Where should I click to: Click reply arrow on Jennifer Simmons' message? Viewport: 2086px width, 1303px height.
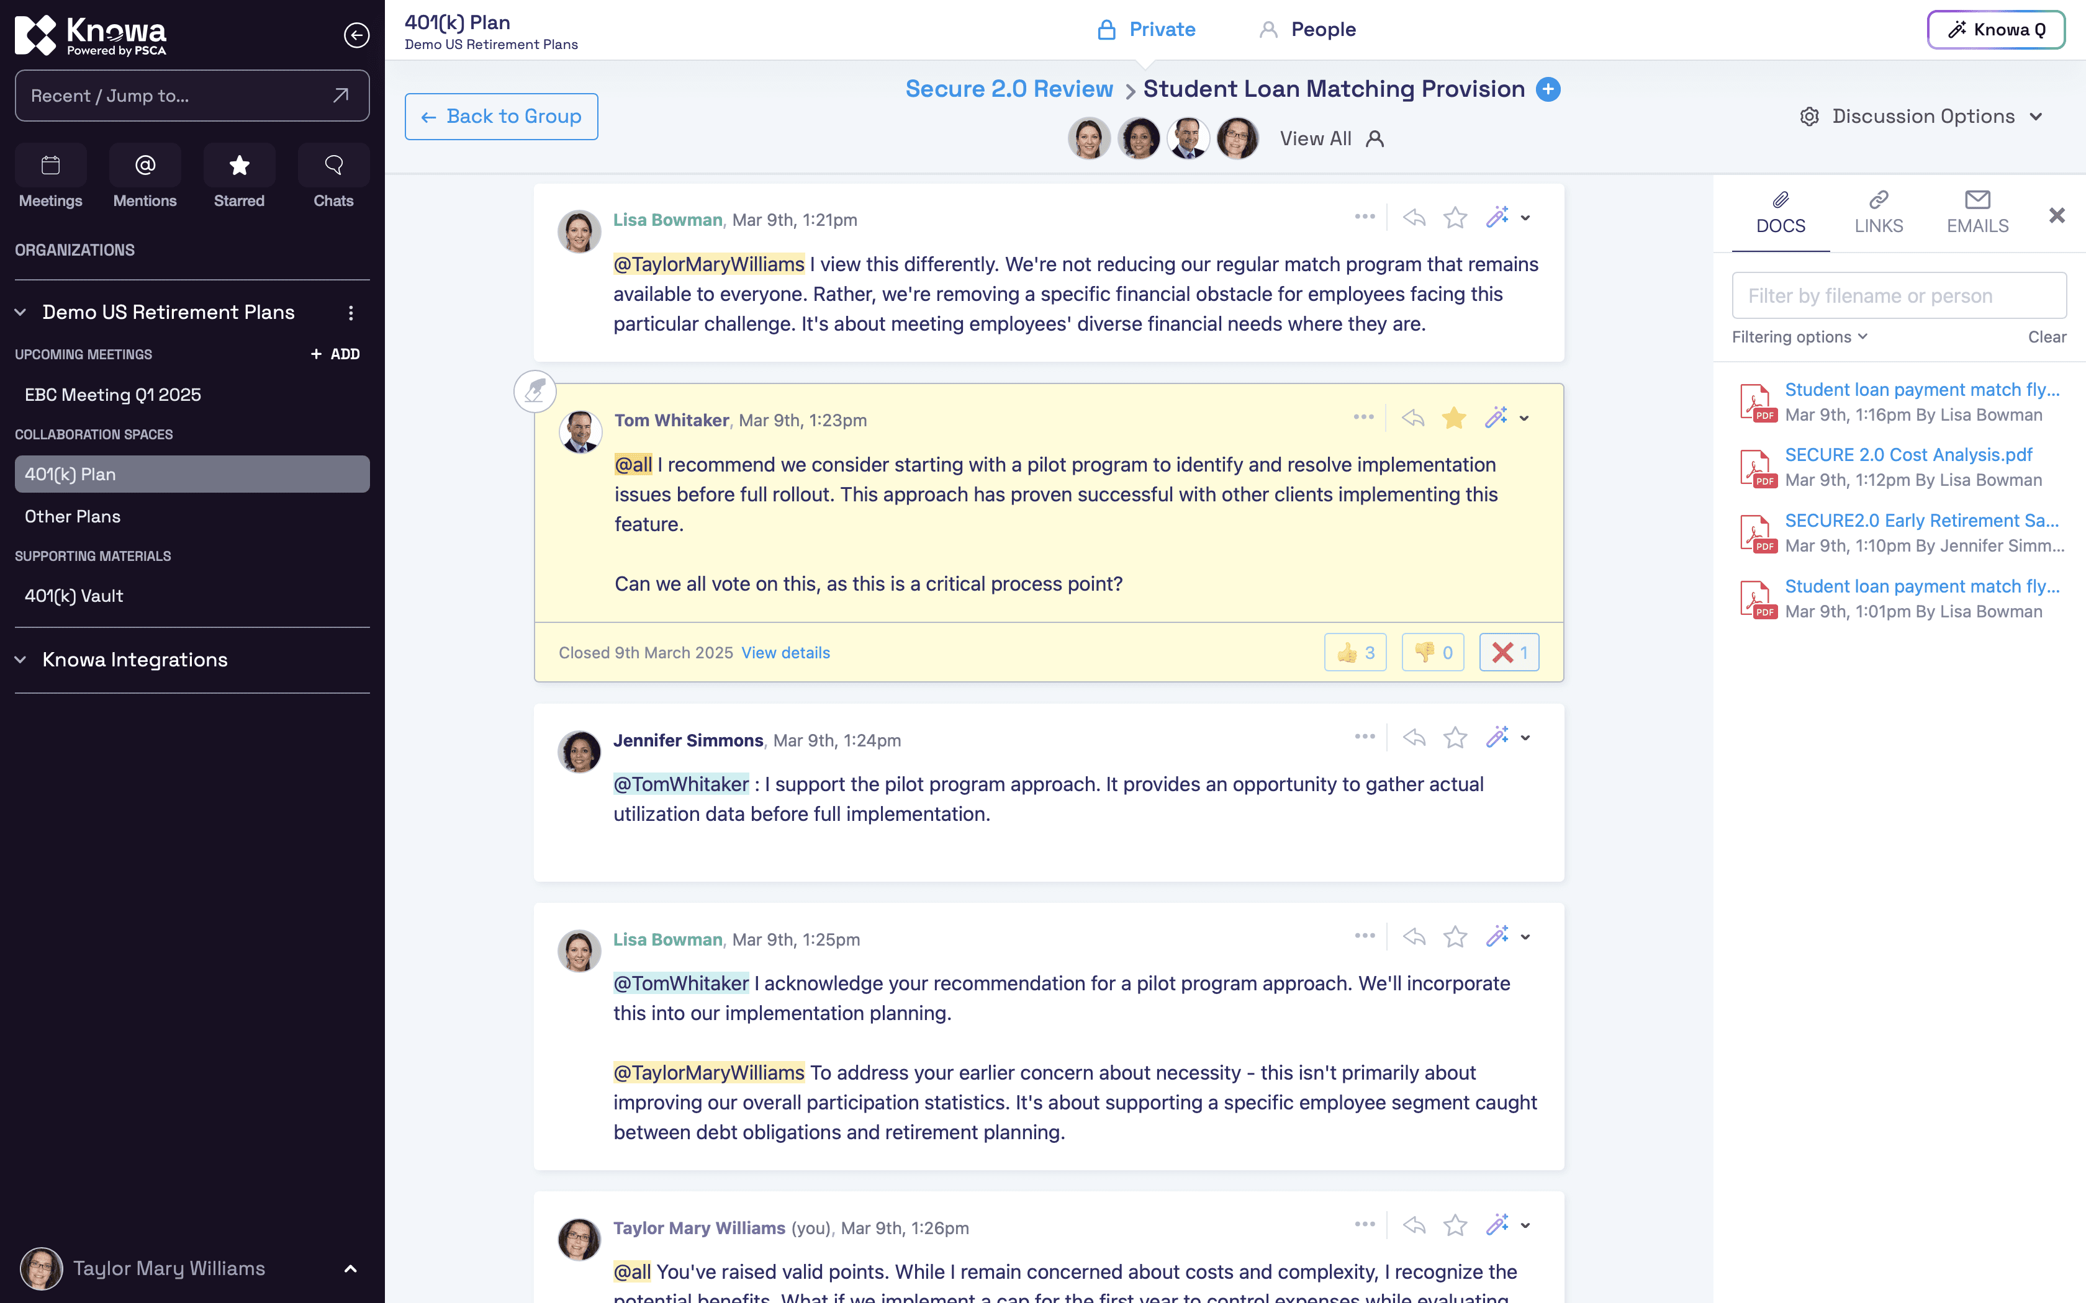[x=1414, y=738]
